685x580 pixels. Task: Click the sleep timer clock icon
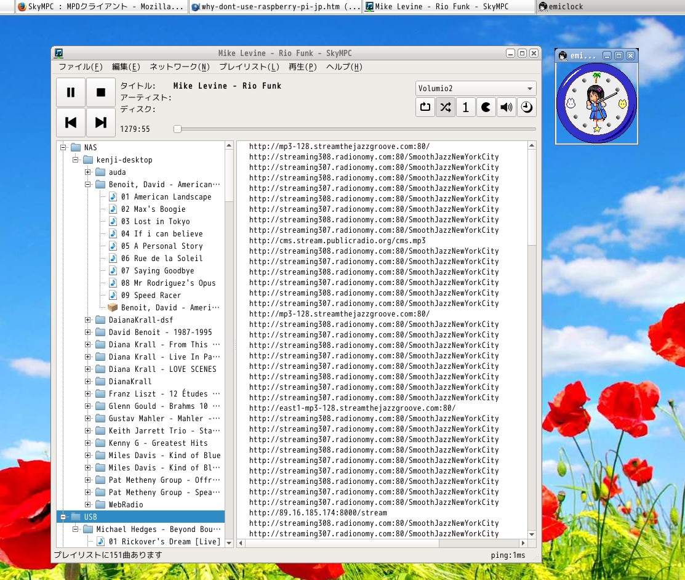point(527,107)
